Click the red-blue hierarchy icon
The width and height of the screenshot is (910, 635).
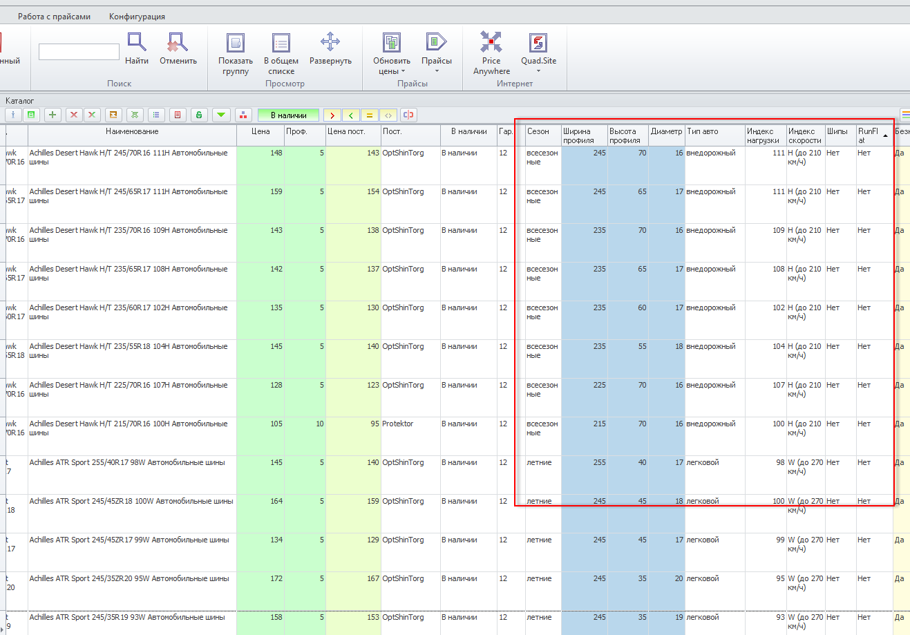[x=243, y=115]
